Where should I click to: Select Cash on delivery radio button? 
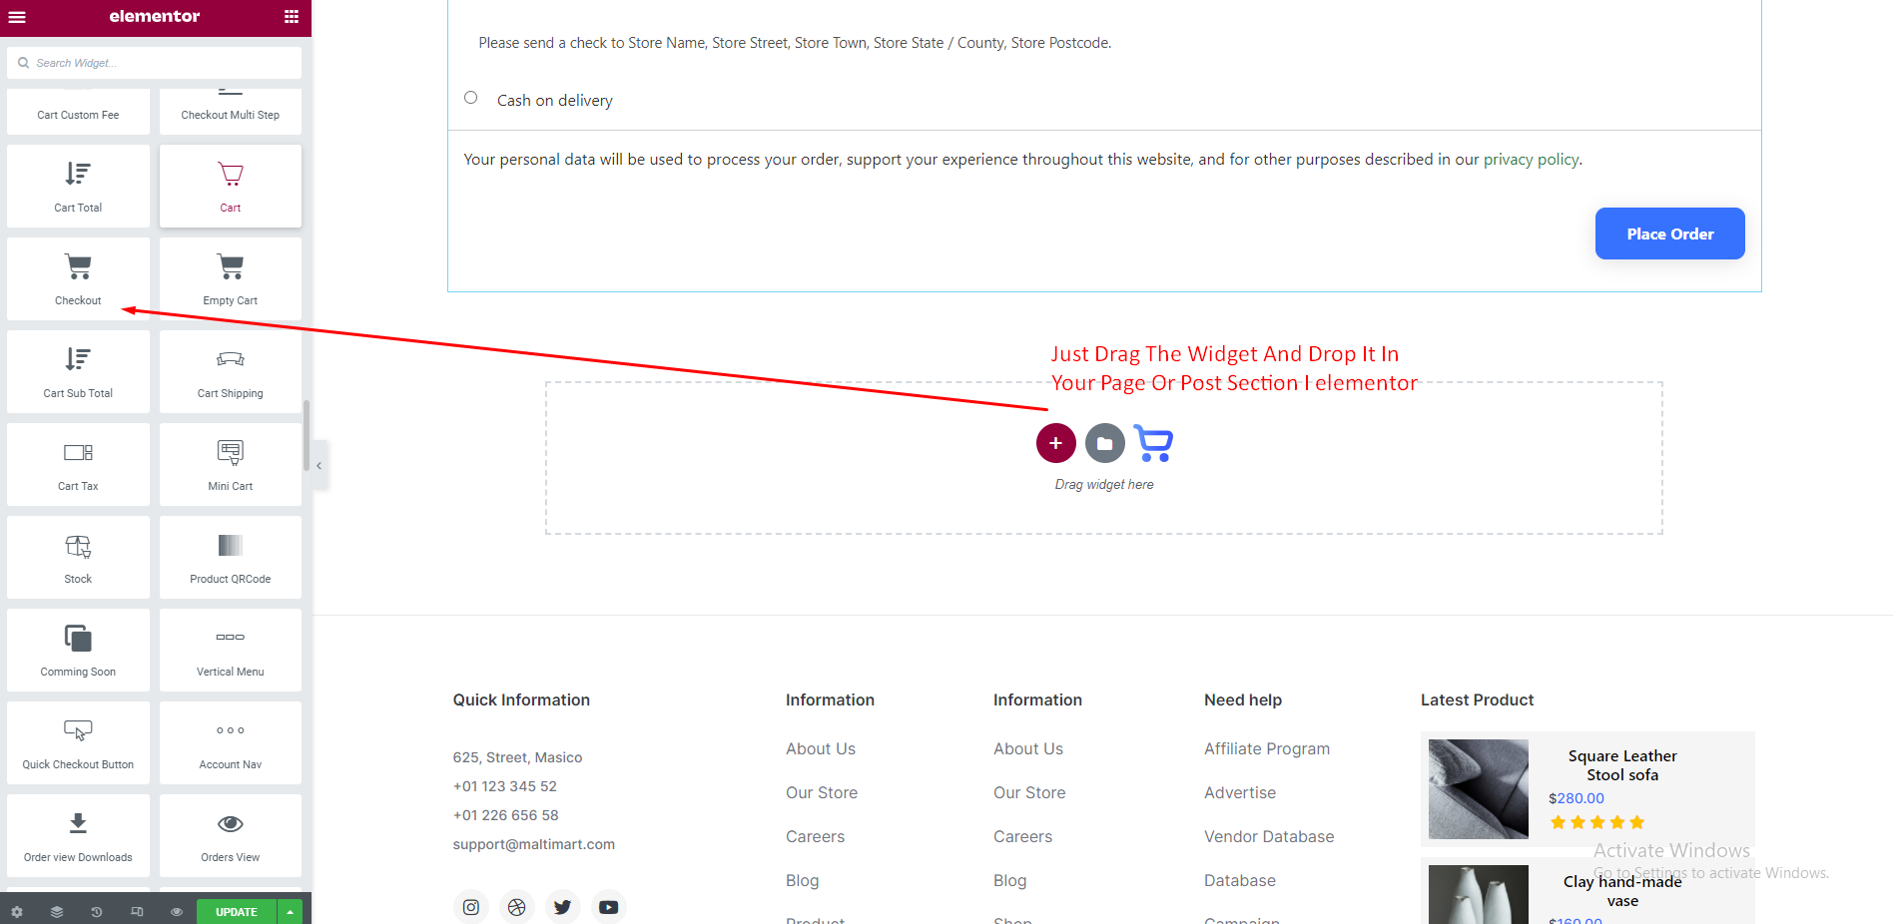coord(471,98)
